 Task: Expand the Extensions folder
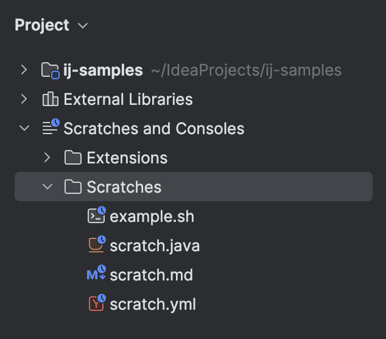(47, 157)
